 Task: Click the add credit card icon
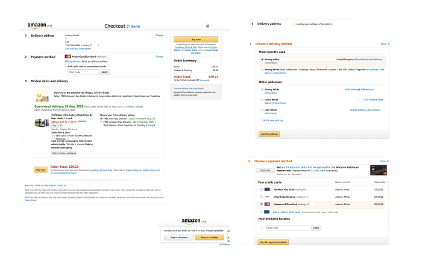tap(267, 212)
